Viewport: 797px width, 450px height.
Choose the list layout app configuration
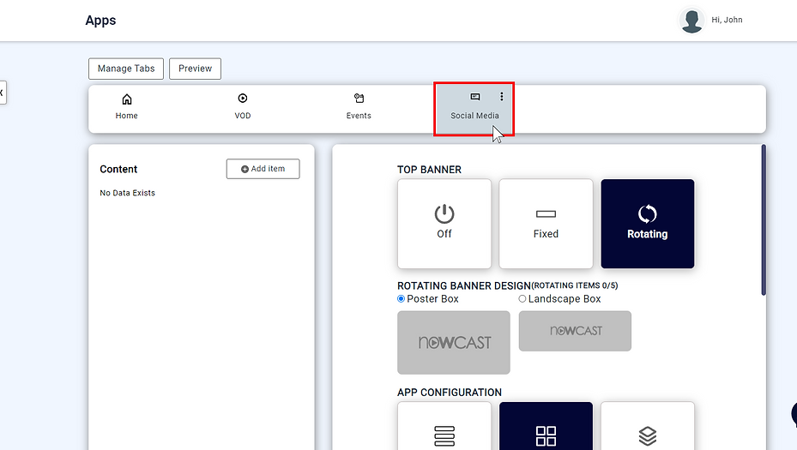444,427
